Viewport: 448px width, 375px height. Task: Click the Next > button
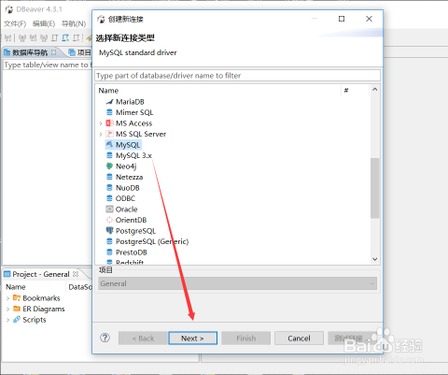pyautogui.click(x=192, y=339)
